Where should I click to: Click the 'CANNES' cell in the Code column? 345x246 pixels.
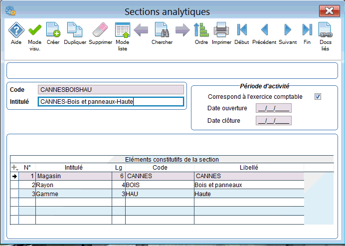click(160, 176)
